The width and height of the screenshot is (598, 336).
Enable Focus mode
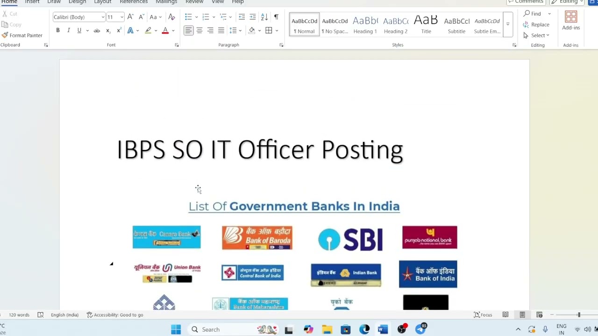tap(483, 315)
